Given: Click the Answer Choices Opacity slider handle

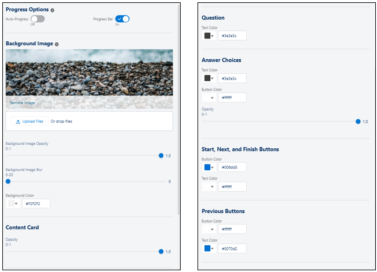Looking at the screenshot, I should [x=358, y=121].
